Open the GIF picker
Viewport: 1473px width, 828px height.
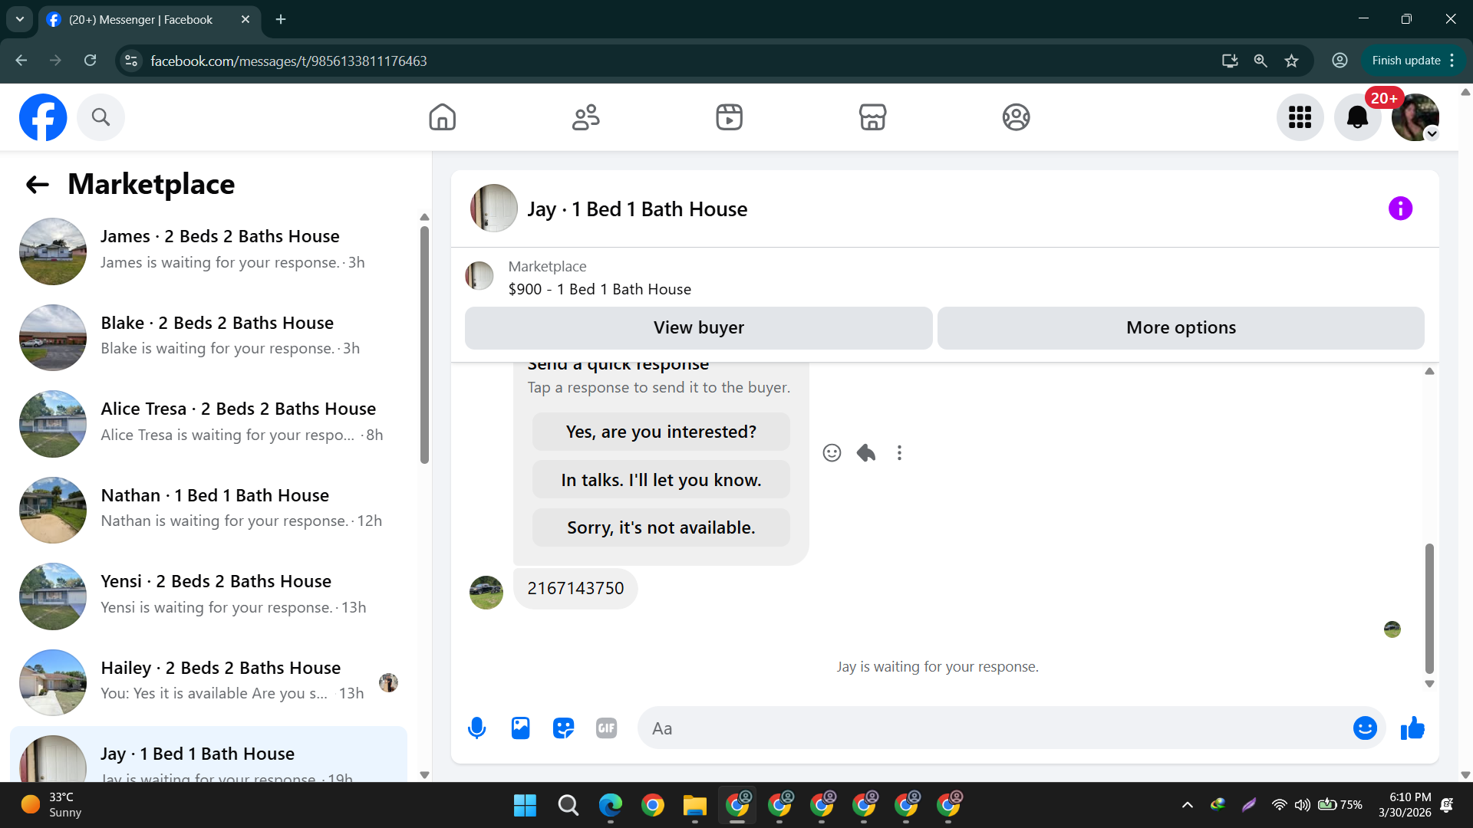pyautogui.click(x=606, y=728)
